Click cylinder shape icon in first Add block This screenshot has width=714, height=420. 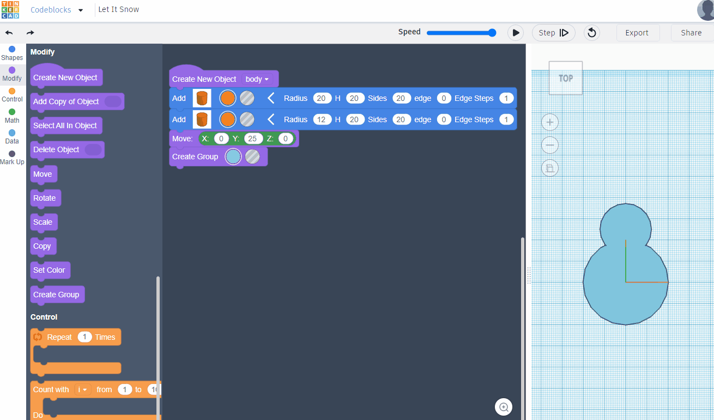click(202, 98)
